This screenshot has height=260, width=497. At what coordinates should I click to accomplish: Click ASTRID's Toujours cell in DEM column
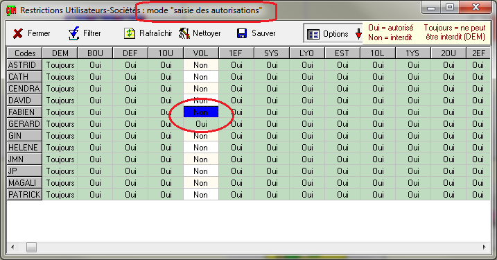click(60, 65)
